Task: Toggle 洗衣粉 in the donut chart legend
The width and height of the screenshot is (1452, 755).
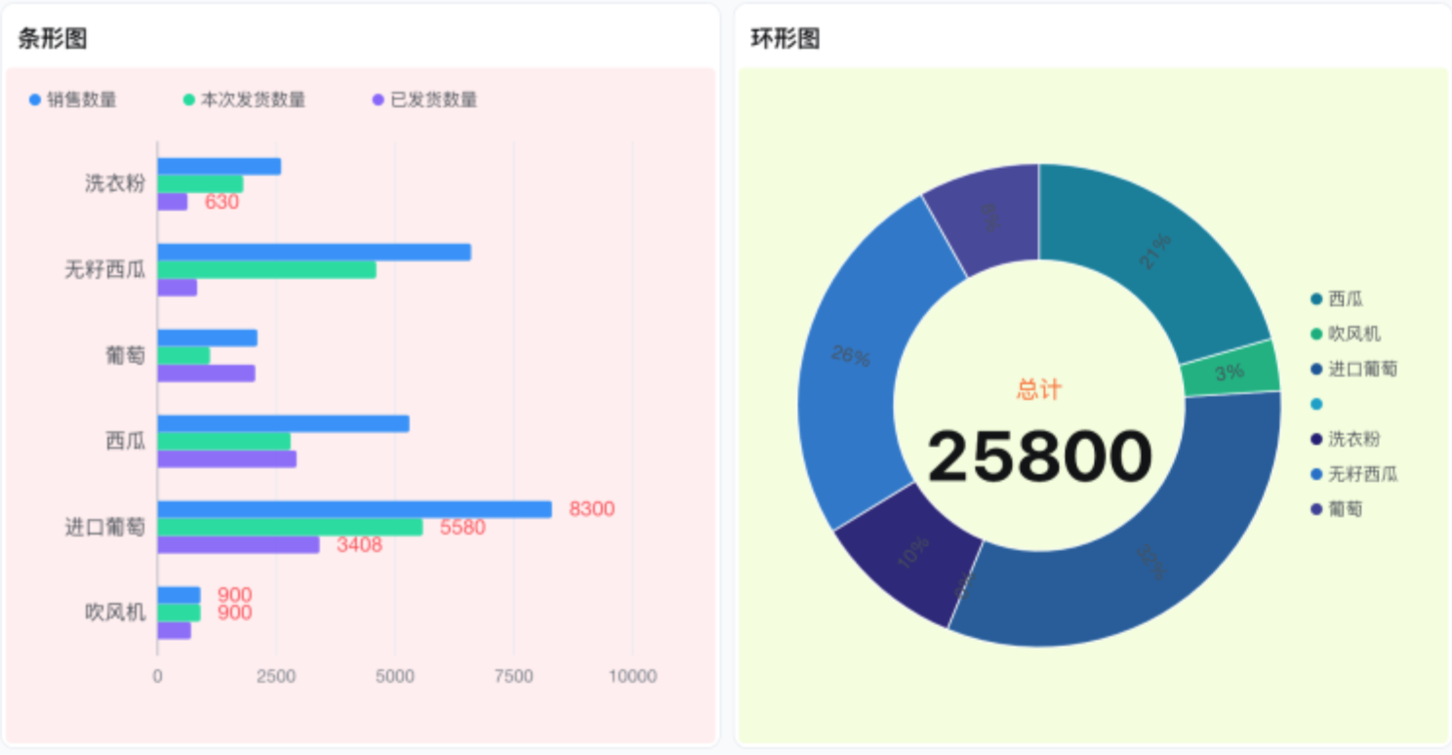Action: coord(1346,439)
